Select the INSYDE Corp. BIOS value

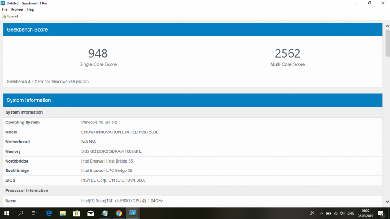click(113, 180)
